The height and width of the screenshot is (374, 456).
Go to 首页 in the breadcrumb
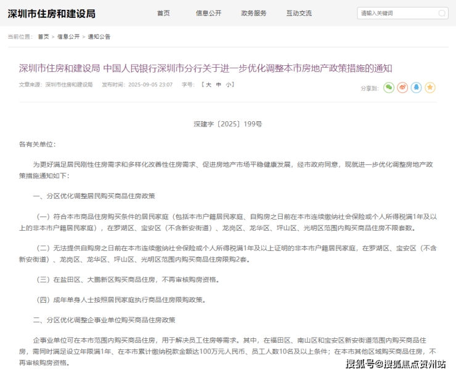pos(43,37)
